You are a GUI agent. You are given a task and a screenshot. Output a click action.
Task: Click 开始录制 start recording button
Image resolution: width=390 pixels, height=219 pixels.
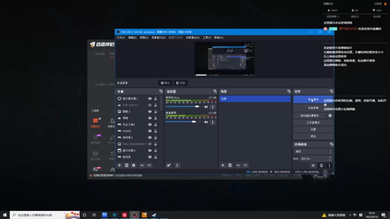tap(313, 108)
